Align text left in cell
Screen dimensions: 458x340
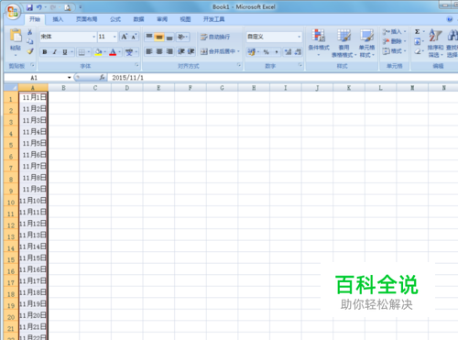point(149,51)
